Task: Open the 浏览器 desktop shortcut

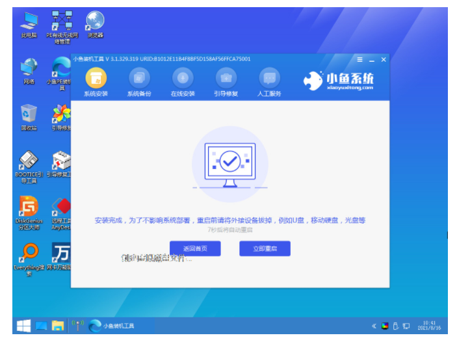Action: (95, 23)
